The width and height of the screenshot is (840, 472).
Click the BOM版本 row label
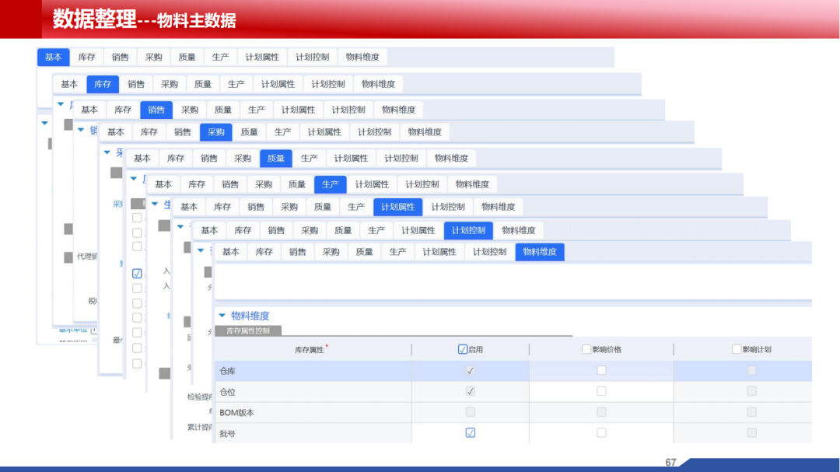click(x=237, y=413)
